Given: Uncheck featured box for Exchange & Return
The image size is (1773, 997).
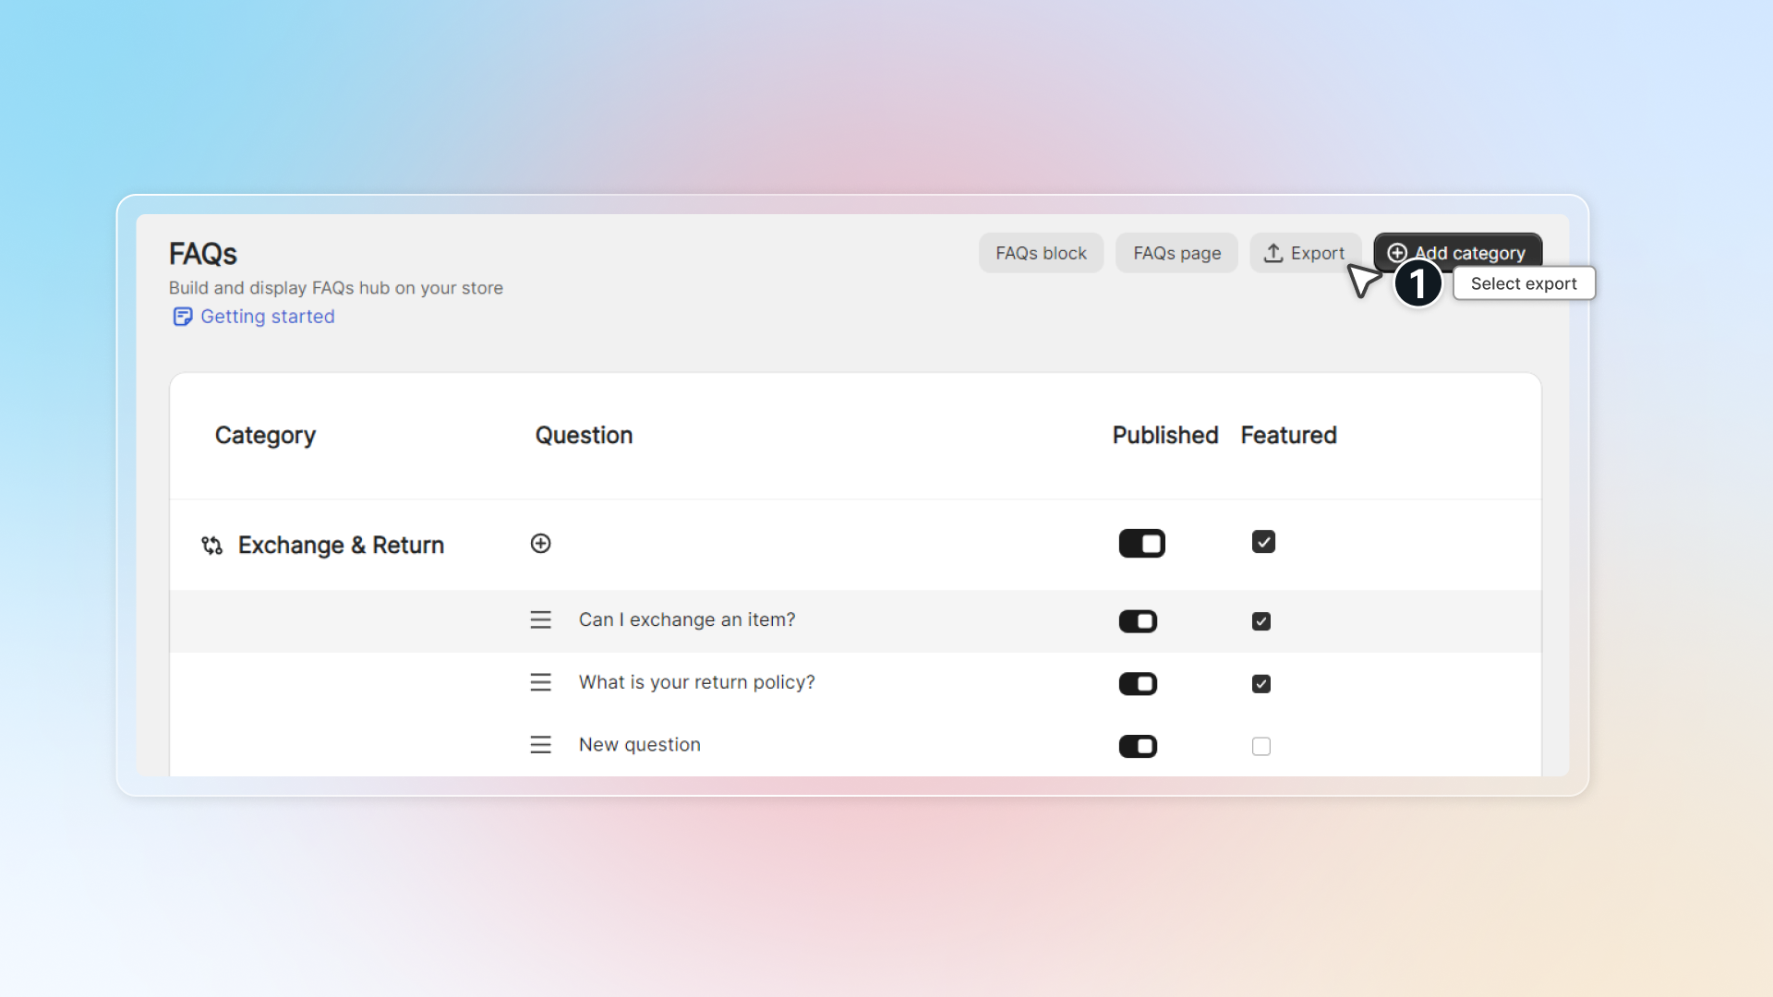Looking at the screenshot, I should point(1263,542).
